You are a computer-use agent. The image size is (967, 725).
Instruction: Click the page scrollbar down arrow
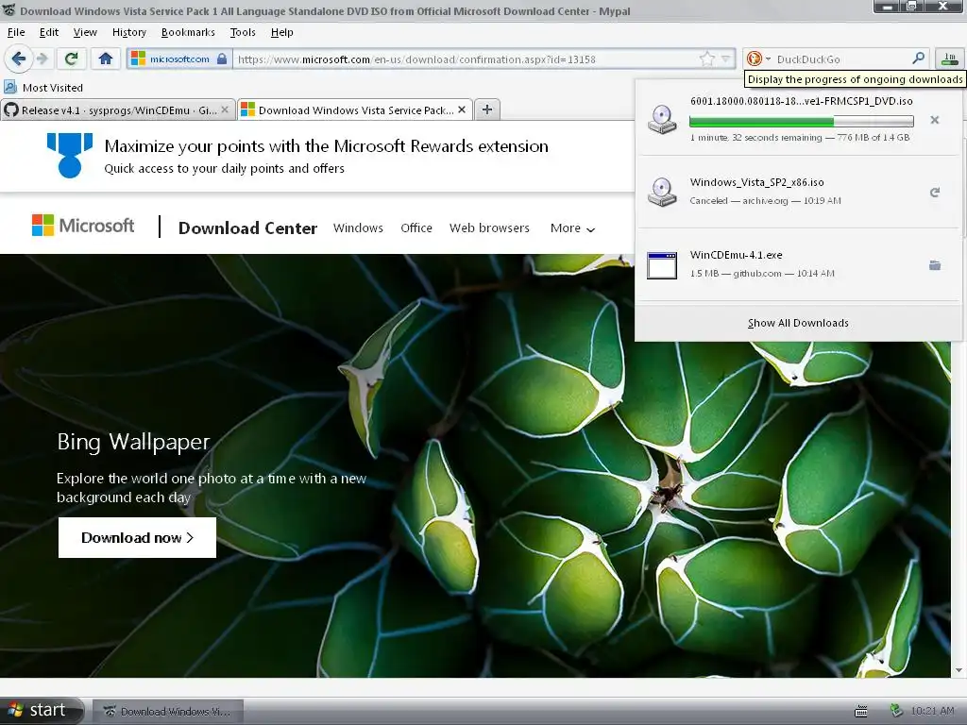coord(959,670)
